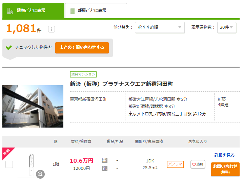243x180 pixels.
Task: Click the 敷 deposit icon
Action: [105, 160]
